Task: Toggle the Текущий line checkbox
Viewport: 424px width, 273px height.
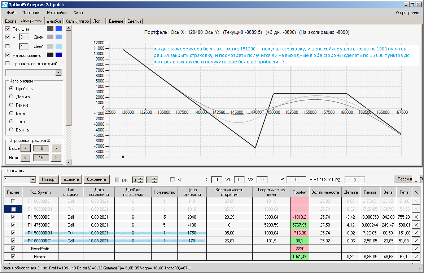Action: [x=8, y=28]
